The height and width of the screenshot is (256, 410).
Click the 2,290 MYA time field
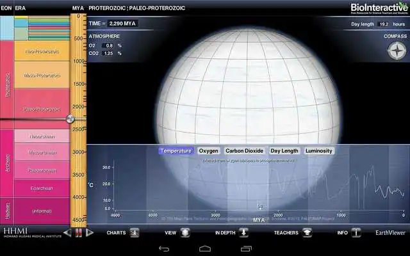point(122,24)
